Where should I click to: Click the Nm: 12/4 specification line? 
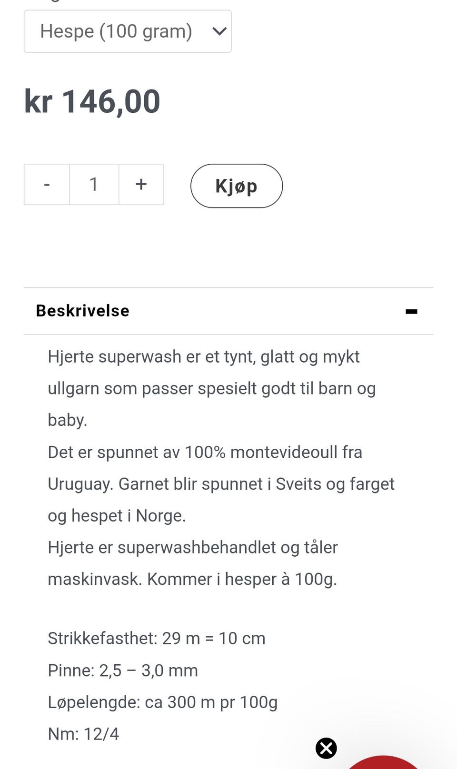click(x=83, y=734)
